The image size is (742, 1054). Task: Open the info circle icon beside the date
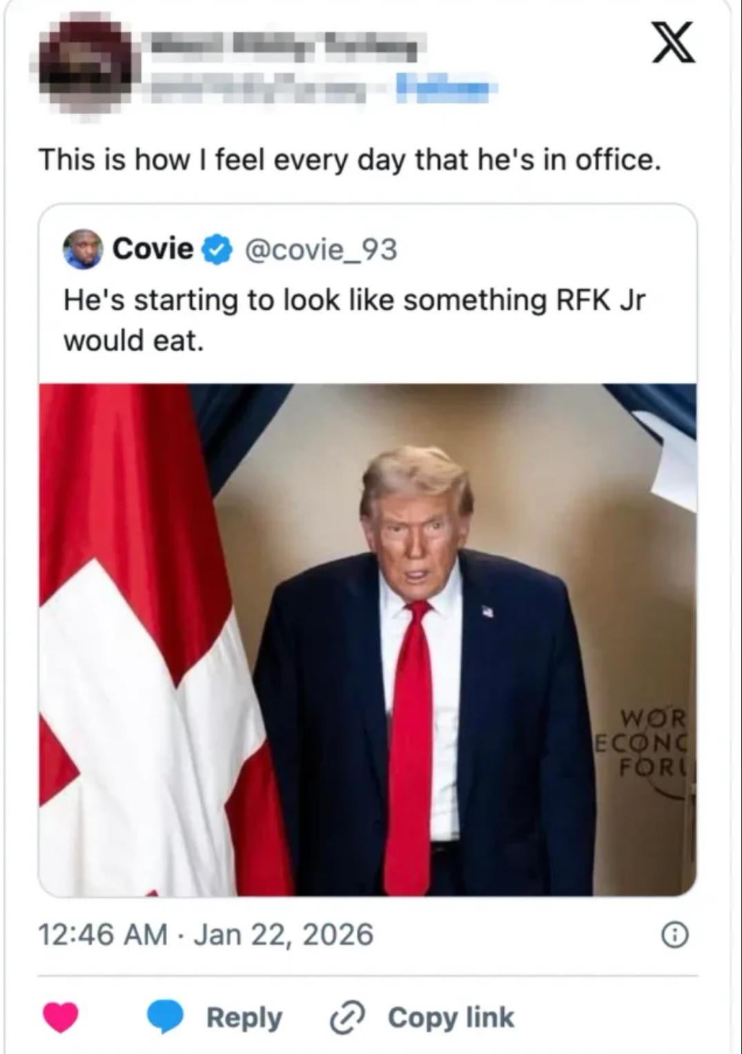tap(675, 935)
